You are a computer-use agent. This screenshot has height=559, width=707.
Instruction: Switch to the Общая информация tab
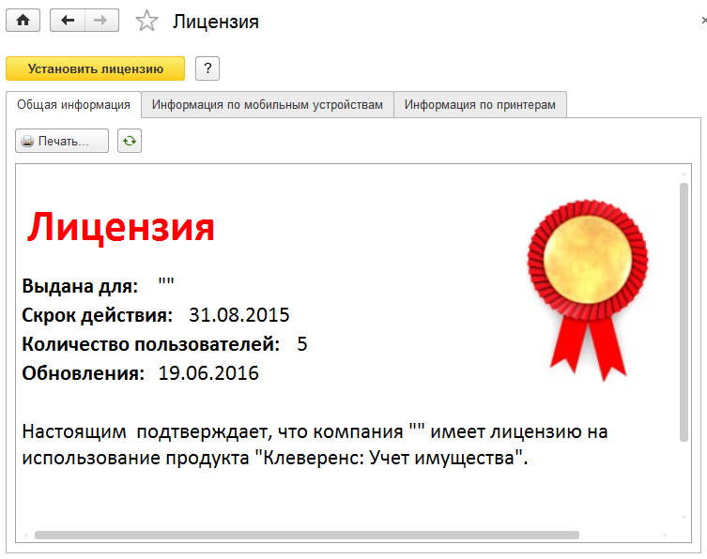point(73,104)
